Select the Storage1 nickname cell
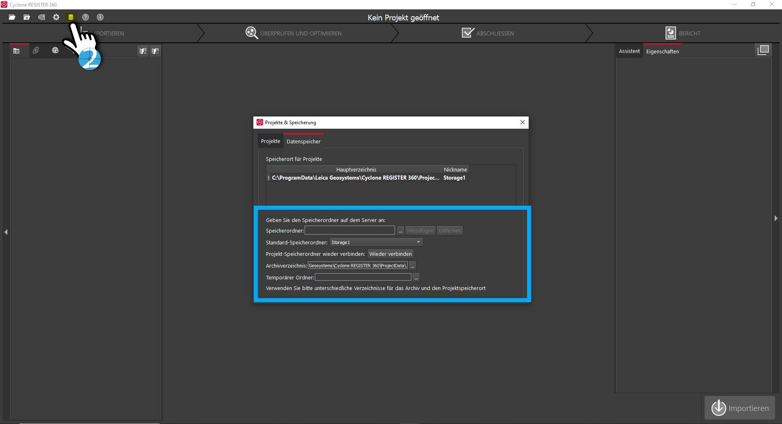Image resolution: width=782 pixels, height=424 pixels. pos(455,178)
